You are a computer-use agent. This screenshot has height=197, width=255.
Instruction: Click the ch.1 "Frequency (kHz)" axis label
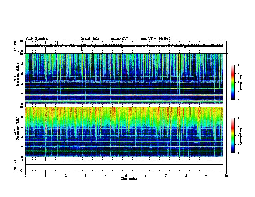pos(18,75)
